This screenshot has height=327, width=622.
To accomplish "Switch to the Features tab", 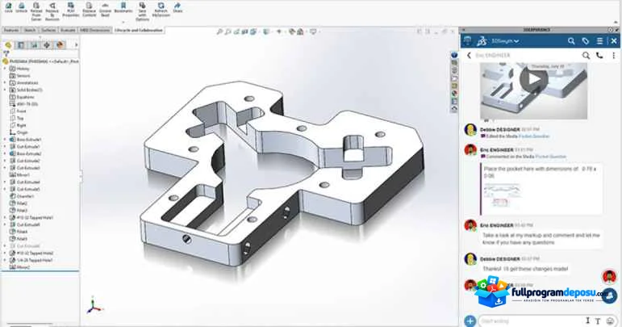I will point(11,30).
